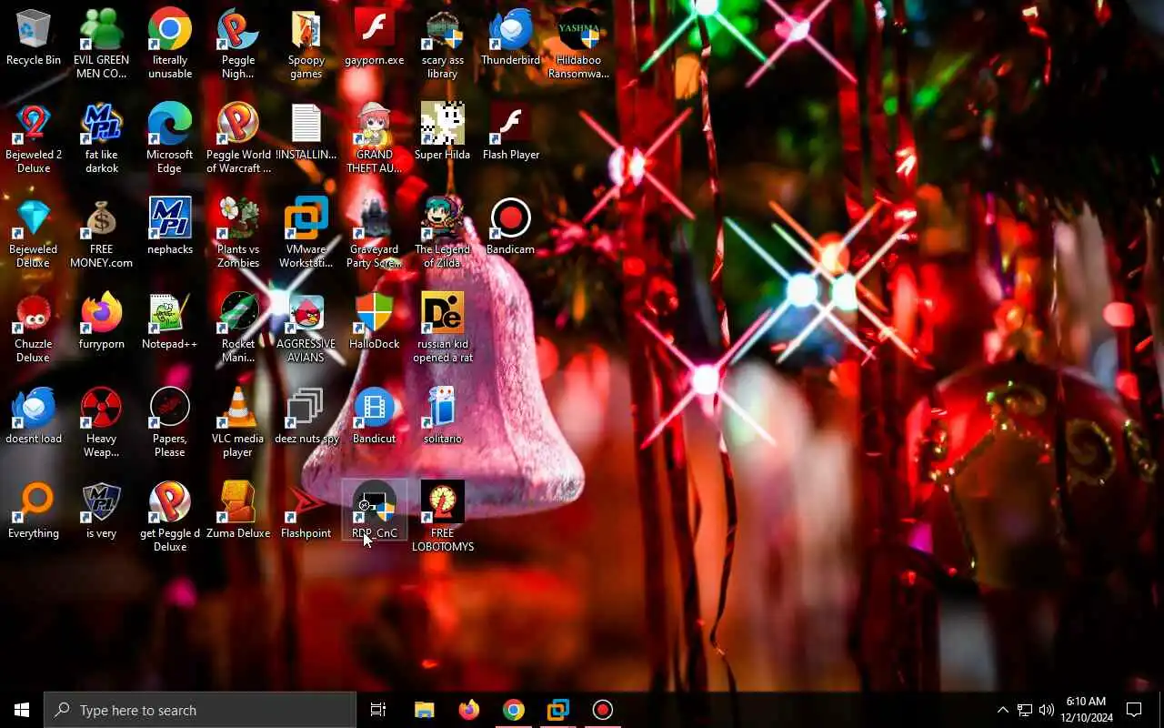The height and width of the screenshot is (728, 1164).
Task: Select The Legend of Zilda icon
Action: point(443,233)
